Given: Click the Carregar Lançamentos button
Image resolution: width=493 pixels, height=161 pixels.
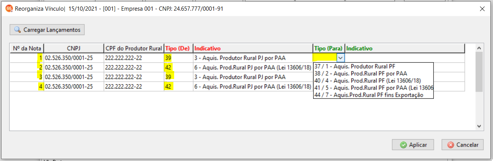Looking at the screenshot, I should (x=47, y=29).
